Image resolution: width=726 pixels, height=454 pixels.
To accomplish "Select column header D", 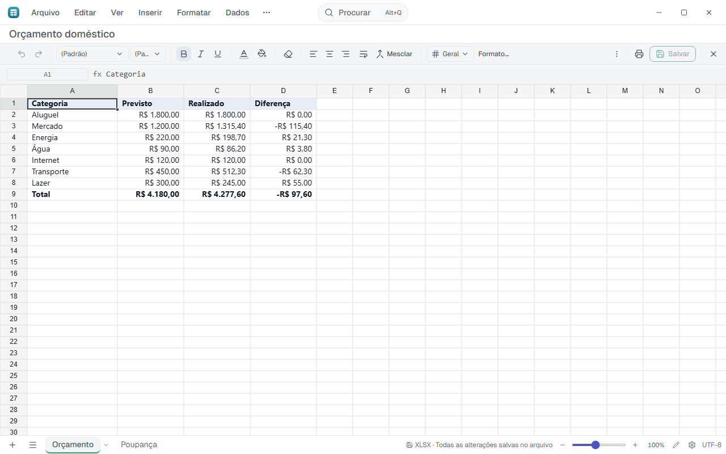I will coord(283,91).
